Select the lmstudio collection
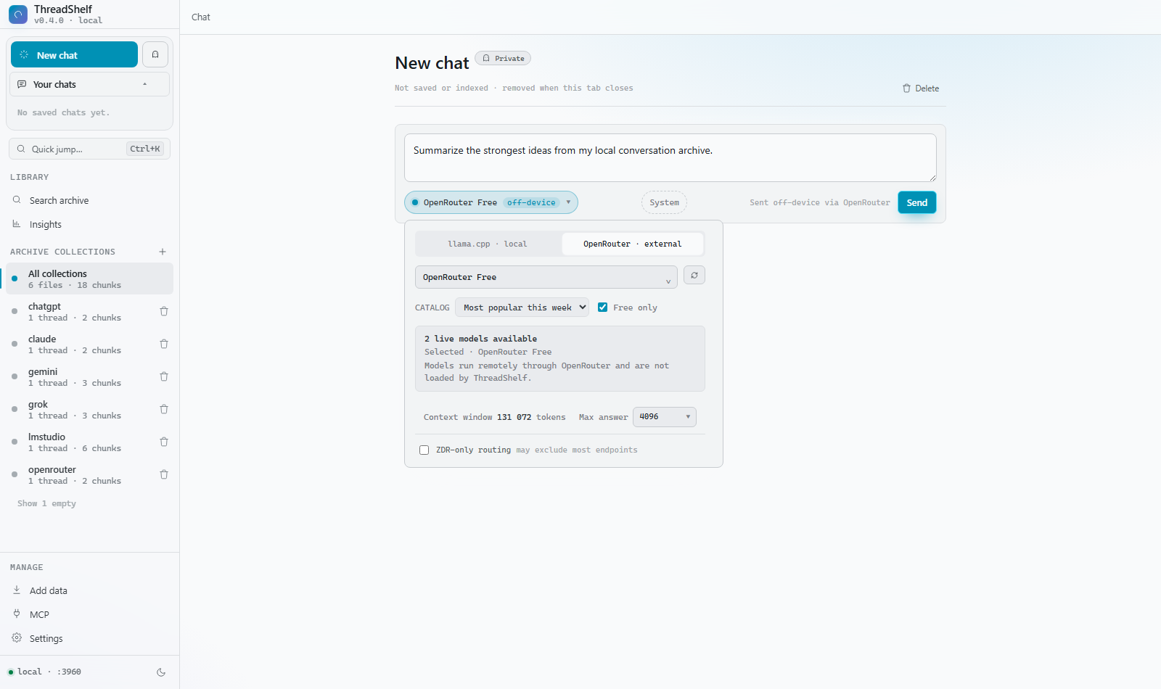 click(x=80, y=442)
